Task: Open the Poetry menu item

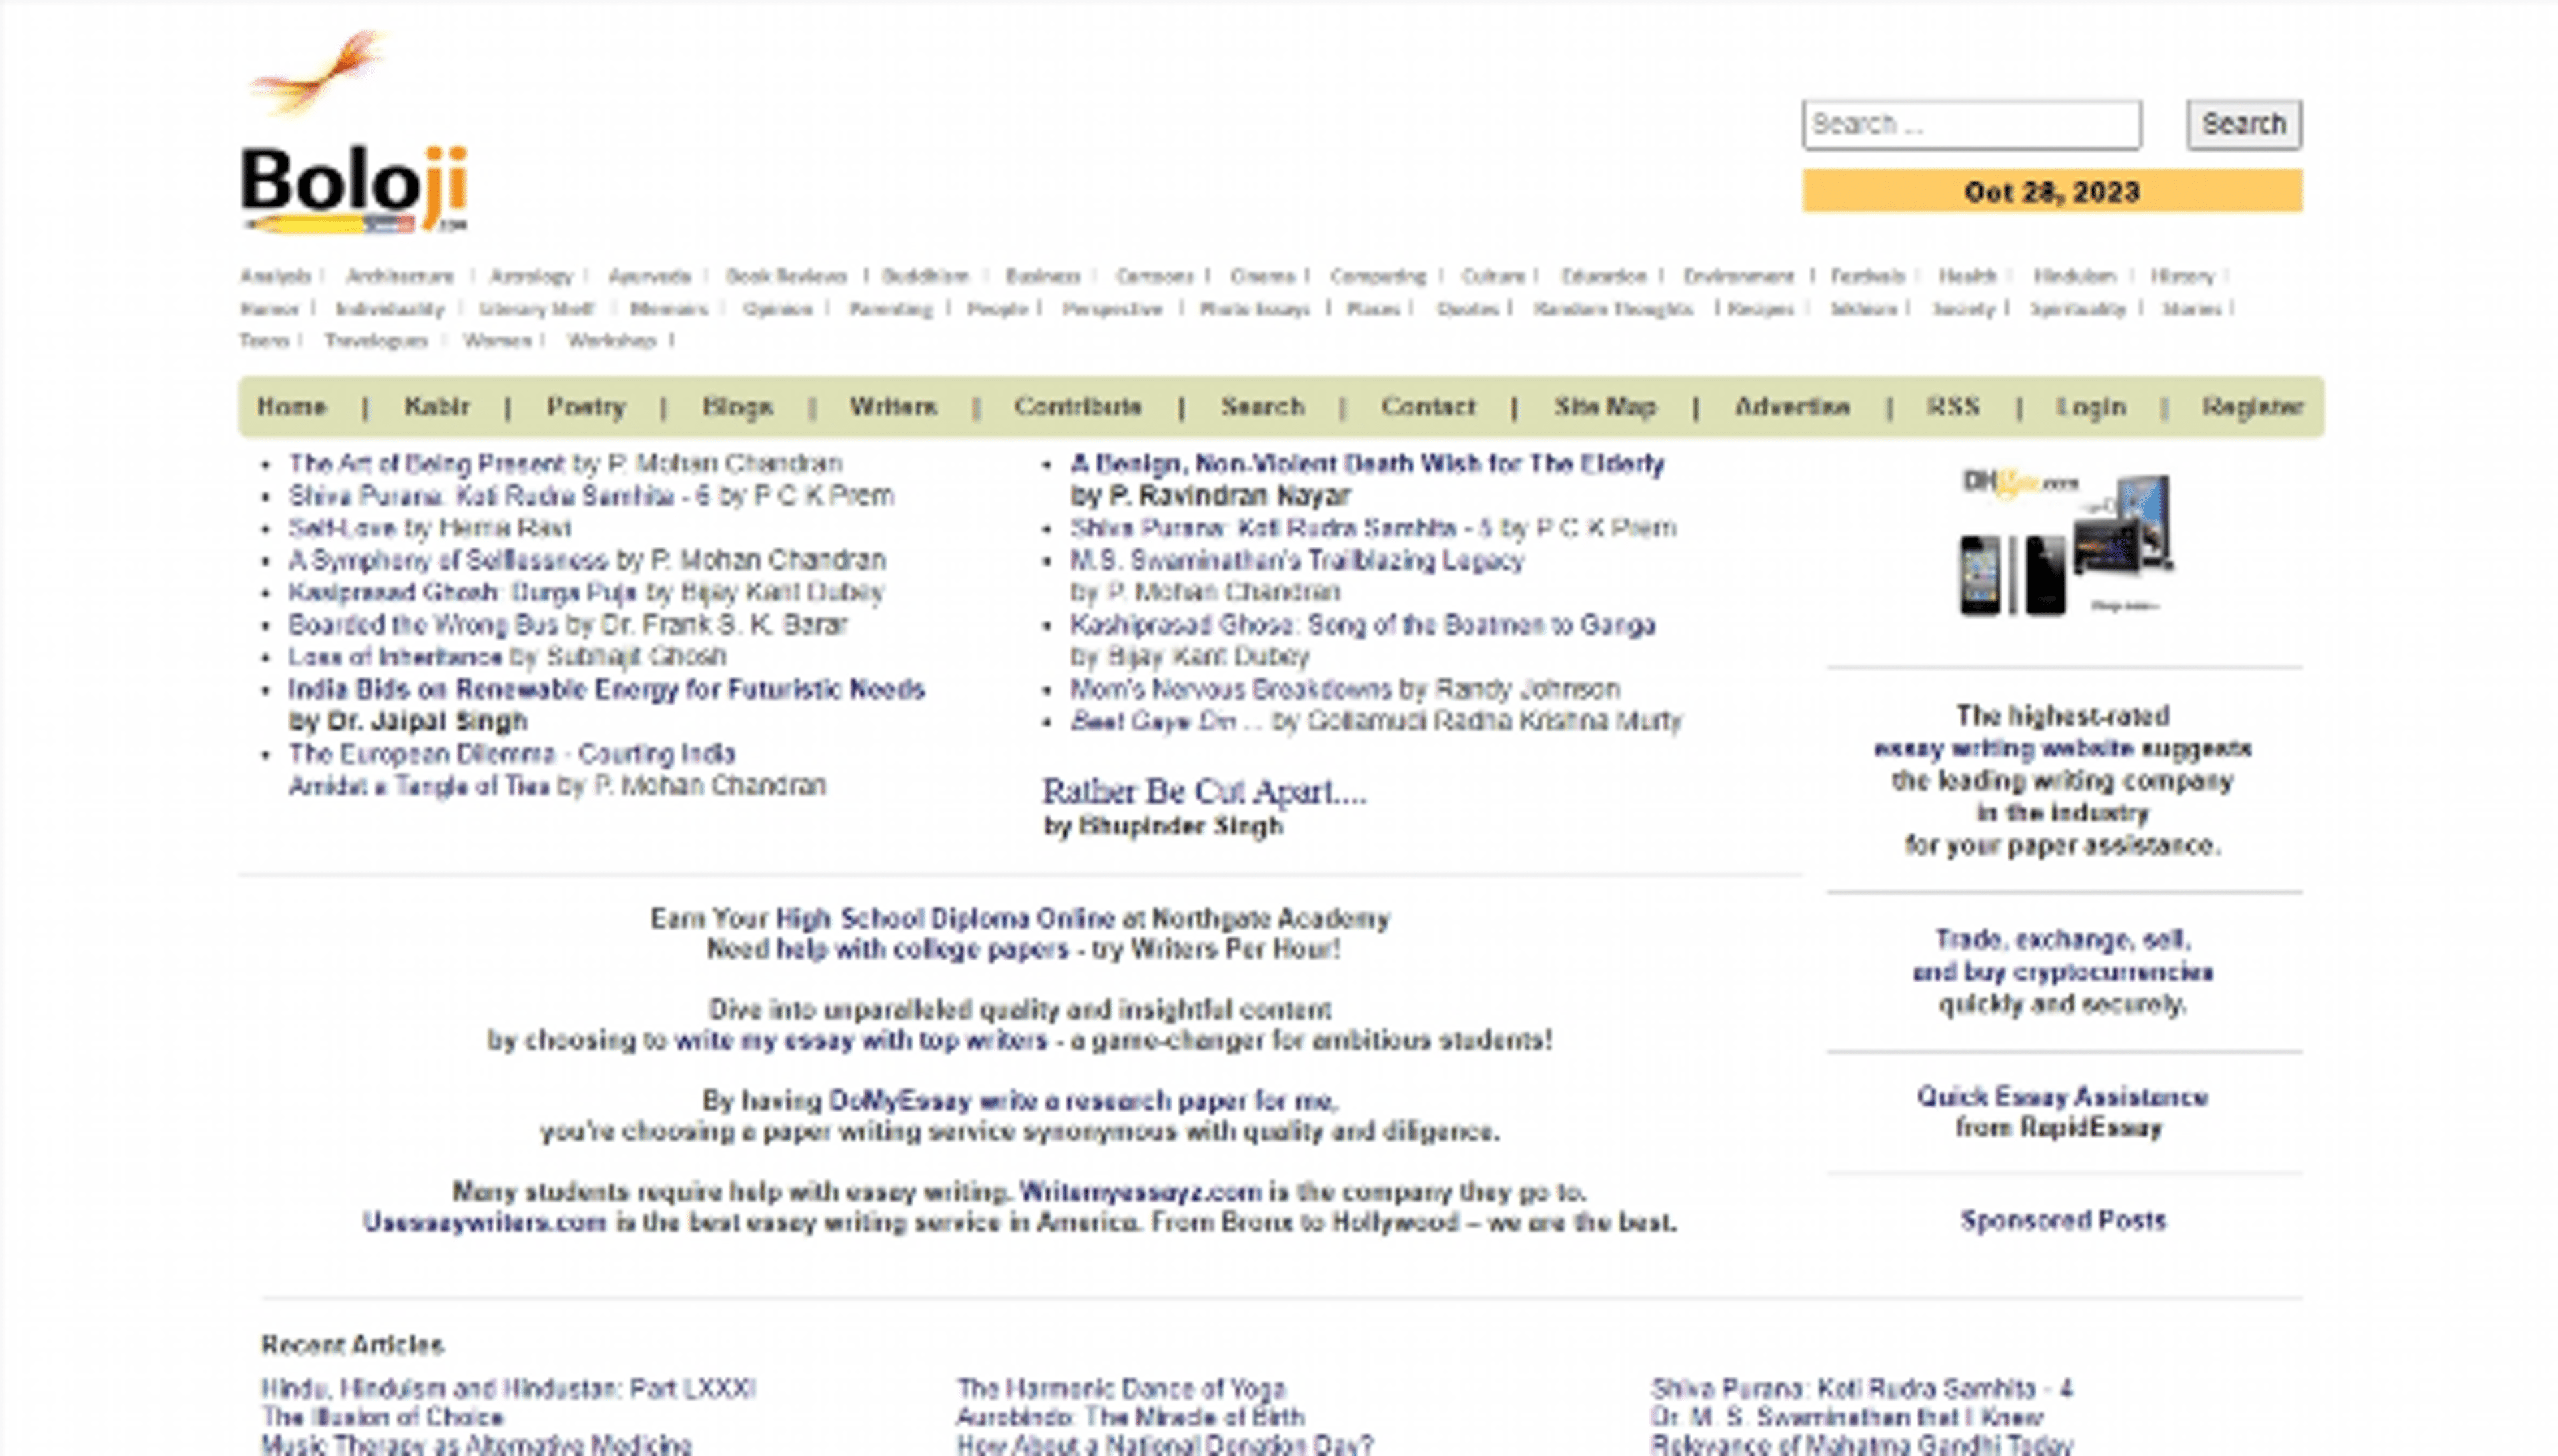Action: 585,407
